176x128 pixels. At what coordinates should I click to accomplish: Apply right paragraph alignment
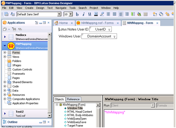pyautogui.click(x=127, y=14)
